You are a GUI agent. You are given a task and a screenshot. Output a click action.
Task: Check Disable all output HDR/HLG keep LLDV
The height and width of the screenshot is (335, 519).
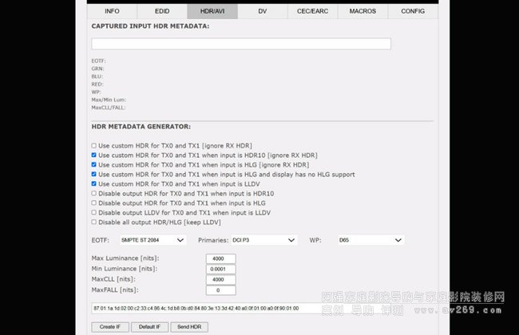tap(95, 221)
